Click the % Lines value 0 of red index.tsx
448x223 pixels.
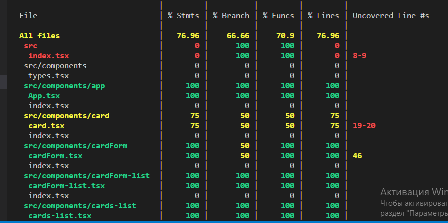(337, 56)
